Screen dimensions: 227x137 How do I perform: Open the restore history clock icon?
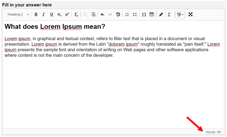coord(118,15)
